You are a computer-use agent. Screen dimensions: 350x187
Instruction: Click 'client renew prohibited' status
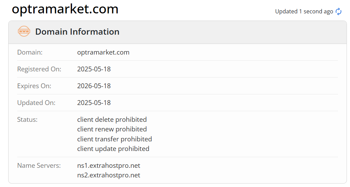[112, 129]
